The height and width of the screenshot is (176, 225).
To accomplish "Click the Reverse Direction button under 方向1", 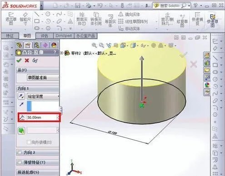I will click(x=21, y=96).
